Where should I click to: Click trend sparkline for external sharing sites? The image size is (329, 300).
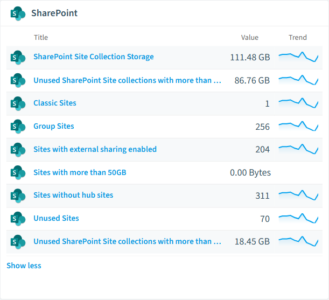point(298,149)
